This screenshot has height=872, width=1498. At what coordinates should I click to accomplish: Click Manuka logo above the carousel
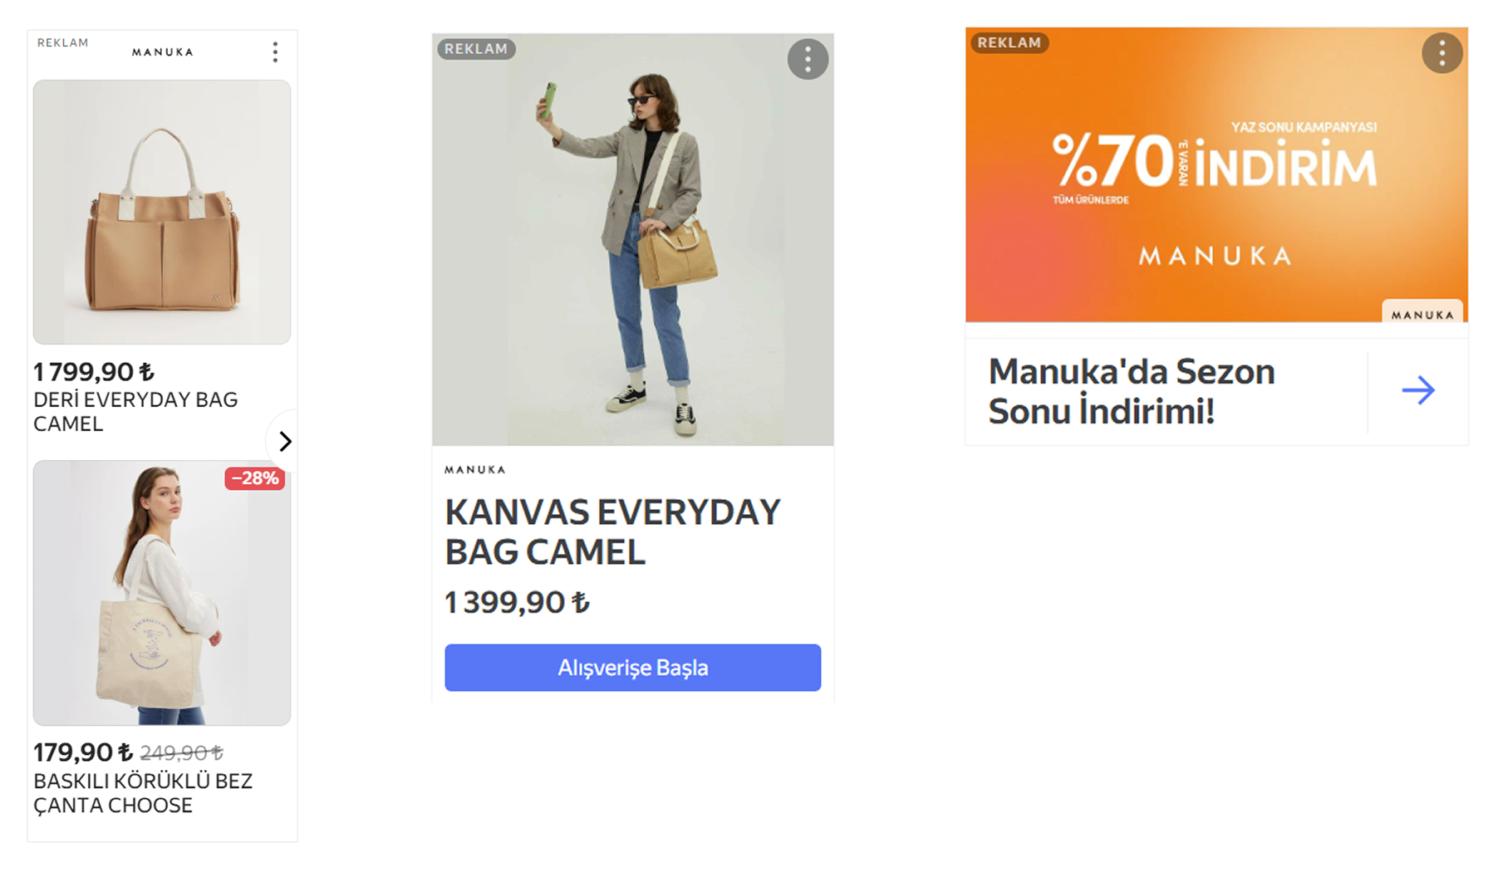163,52
